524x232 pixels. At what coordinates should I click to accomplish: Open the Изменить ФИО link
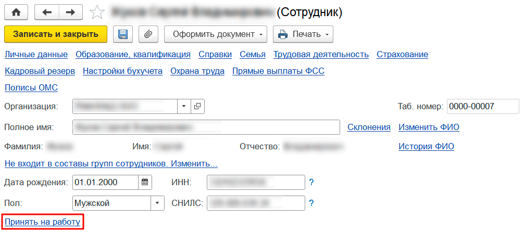[429, 127]
